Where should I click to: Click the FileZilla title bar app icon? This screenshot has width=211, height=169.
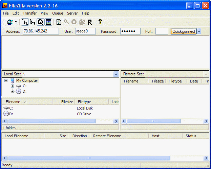click(x=5, y=6)
